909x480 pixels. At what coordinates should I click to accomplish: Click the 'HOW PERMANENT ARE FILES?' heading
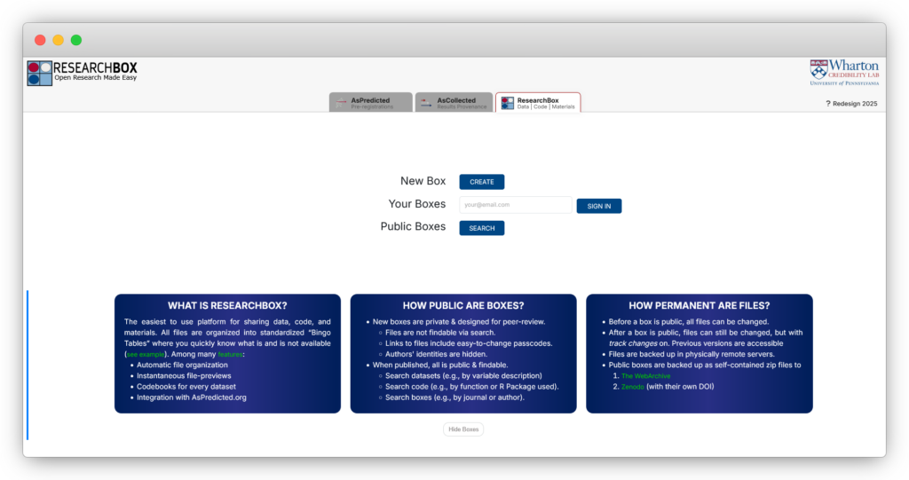click(700, 305)
